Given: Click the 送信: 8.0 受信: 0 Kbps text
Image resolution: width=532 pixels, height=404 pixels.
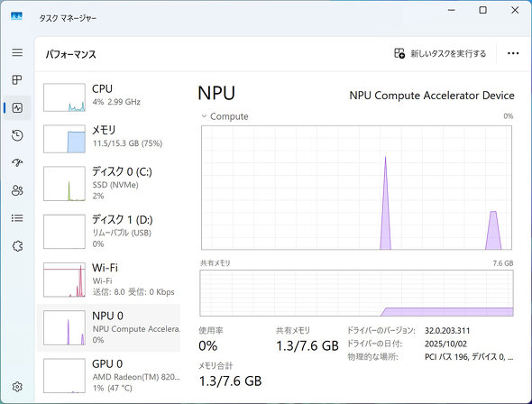Looking at the screenshot, I should click(133, 292).
